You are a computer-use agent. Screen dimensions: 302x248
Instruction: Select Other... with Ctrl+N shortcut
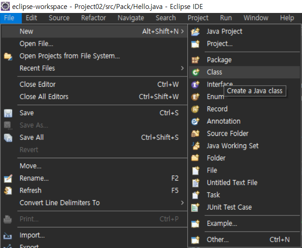pos(244,240)
